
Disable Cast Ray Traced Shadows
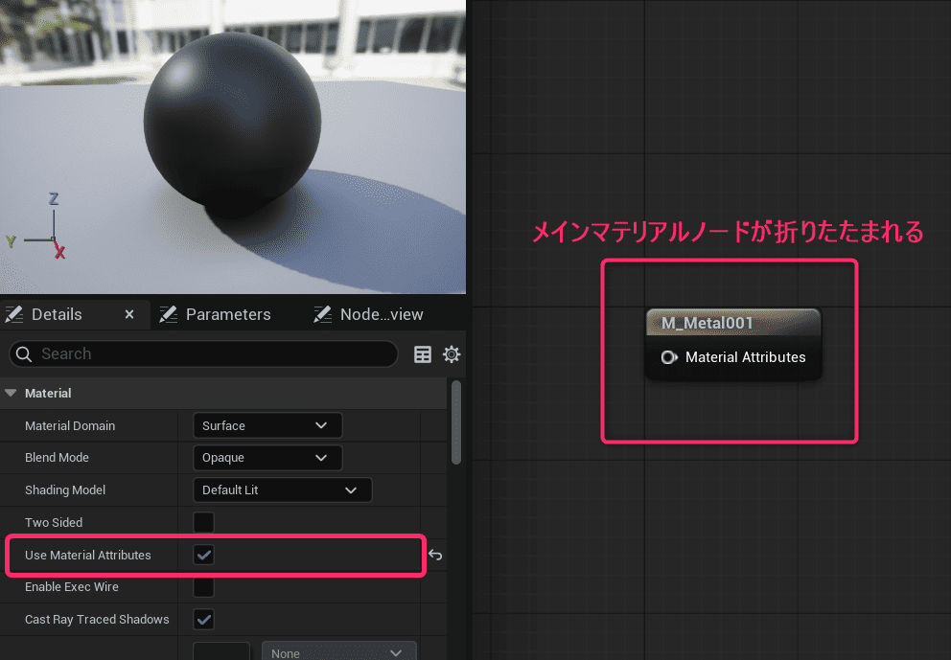(x=204, y=619)
